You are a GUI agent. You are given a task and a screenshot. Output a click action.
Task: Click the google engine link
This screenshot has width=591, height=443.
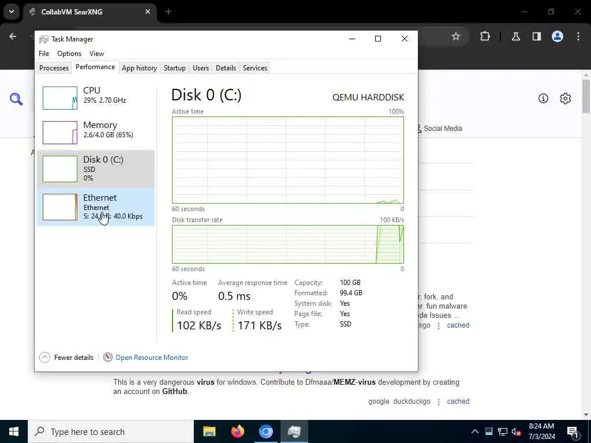point(379,401)
